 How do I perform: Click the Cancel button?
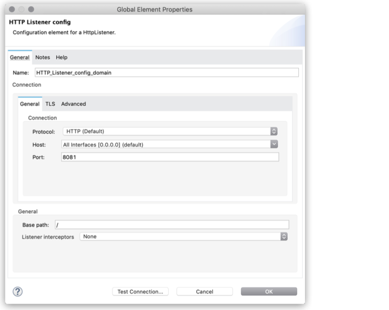205,291
